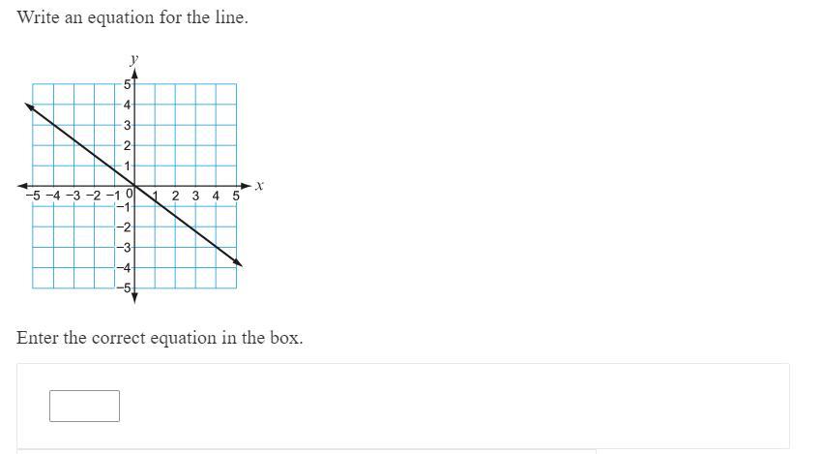The width and height of the screenshot is (820, 454).
Task: Click the arrowhead at top of y-axis
Action: pyautogui.click(x=134, y=73)
